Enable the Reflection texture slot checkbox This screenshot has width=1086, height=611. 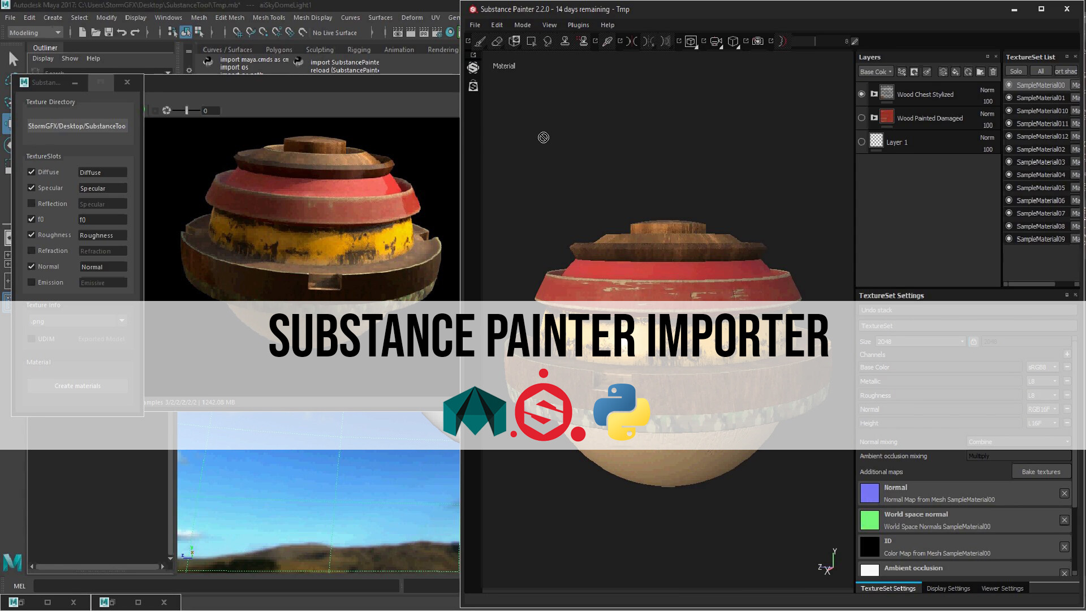[32, 203]
